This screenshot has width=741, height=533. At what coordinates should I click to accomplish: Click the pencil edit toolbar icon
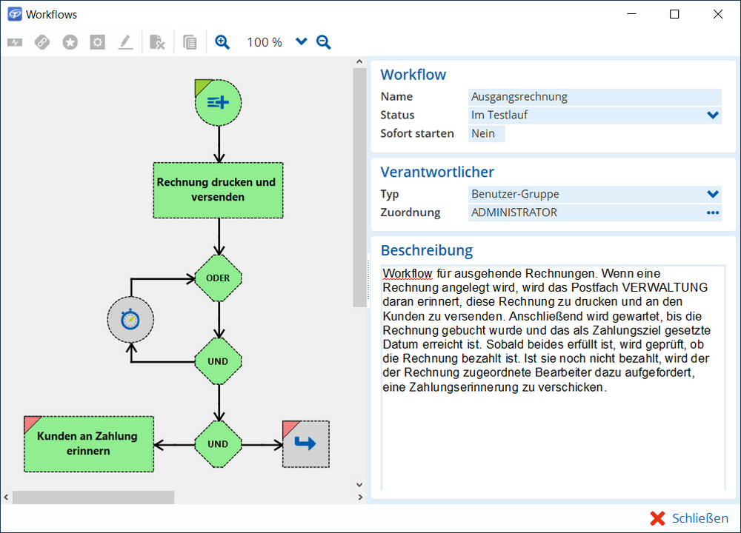pyautogui.click(x=125, y=42)
